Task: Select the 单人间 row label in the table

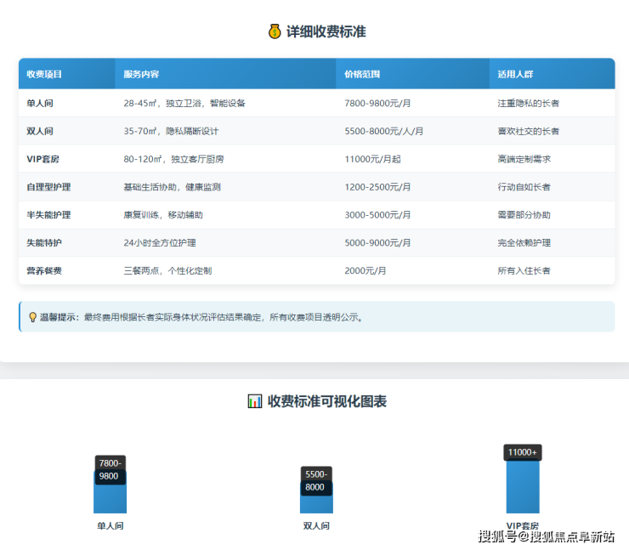Action: coord(40,103)
